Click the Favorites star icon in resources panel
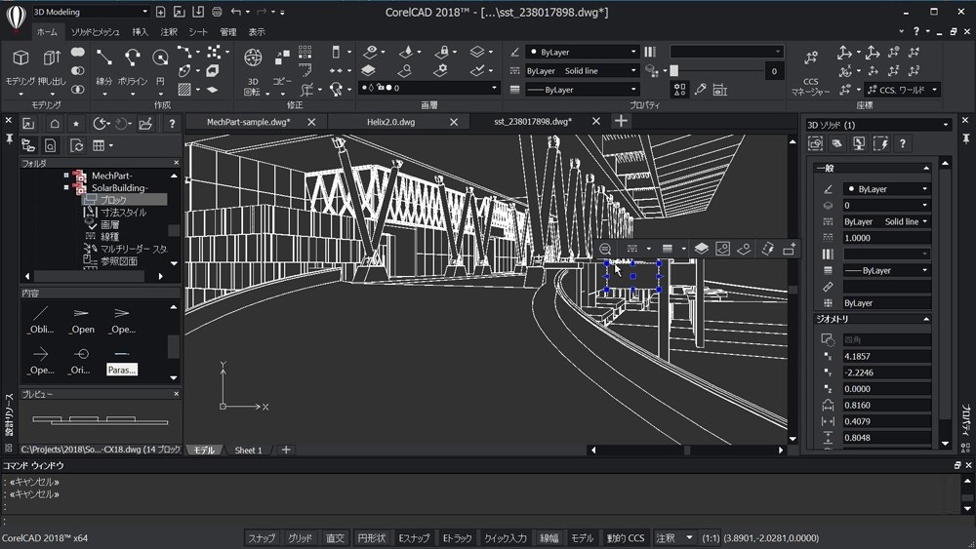The width and height of the screenshot is (976, 549). coord(76,124)
